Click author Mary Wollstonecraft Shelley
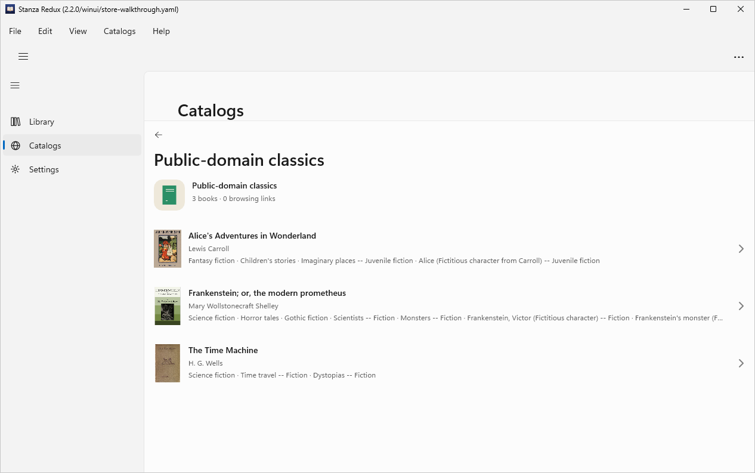The width and height of the screenshot is (755, 473). [233, 306]
